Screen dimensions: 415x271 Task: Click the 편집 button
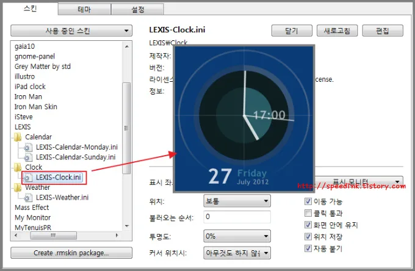tap(383, 31)
